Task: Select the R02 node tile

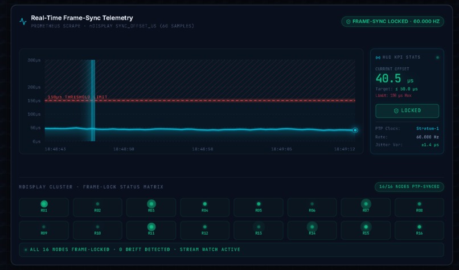Action: click(97, 207)
